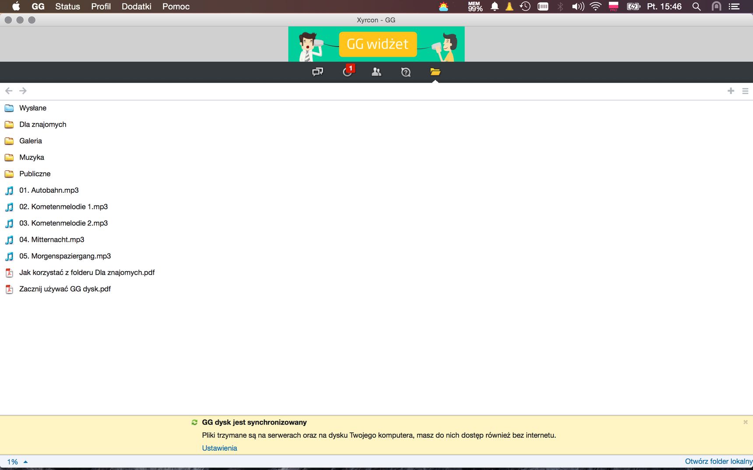
Task: Open the chat conversations tab icon
Action: click(318, 72)
